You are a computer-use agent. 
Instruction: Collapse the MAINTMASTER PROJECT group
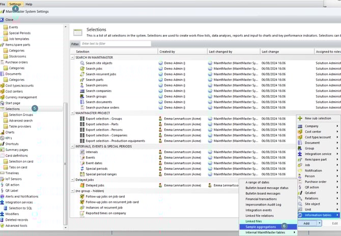(72, 113)
